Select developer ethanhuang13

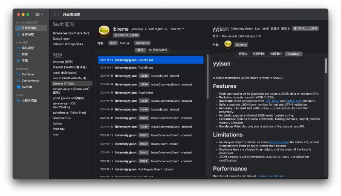pos(71,91)
